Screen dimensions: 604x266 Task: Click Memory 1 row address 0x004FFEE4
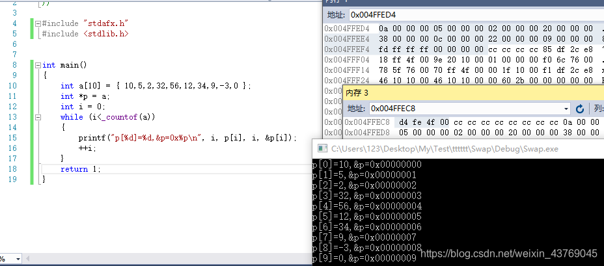click(x=347, y=39)
